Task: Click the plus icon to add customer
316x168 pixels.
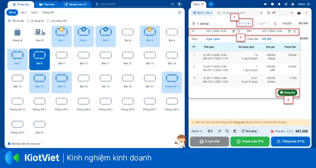Action: point(261,13)
